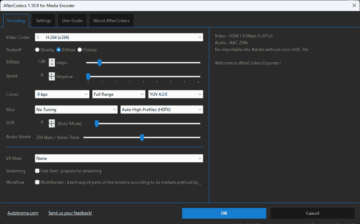Click the BitRate slider handle
This screenshot has width=360, height=224.
pyautogui.click(x=99, y=63)
